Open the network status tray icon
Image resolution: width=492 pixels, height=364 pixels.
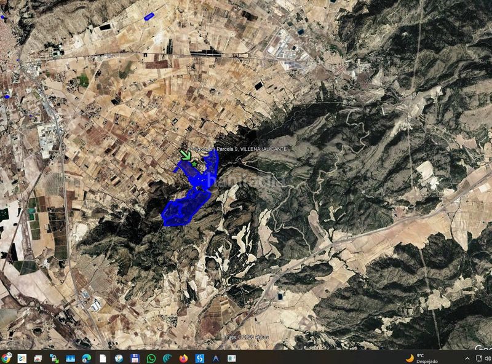[479, 358]
